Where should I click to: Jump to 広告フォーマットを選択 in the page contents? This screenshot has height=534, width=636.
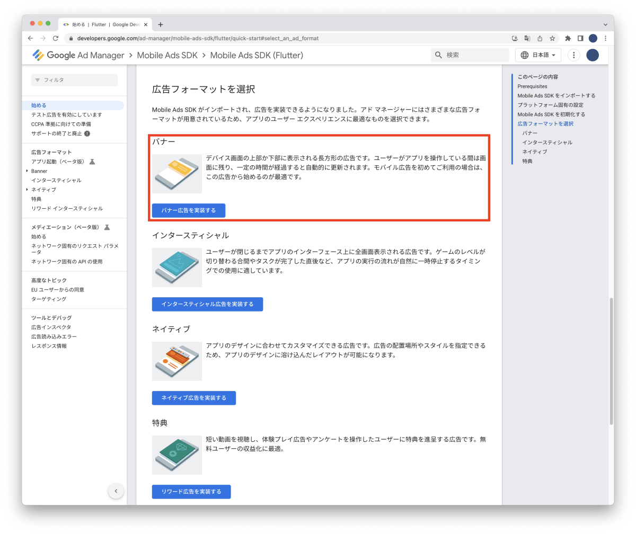[x=546, y=124]
